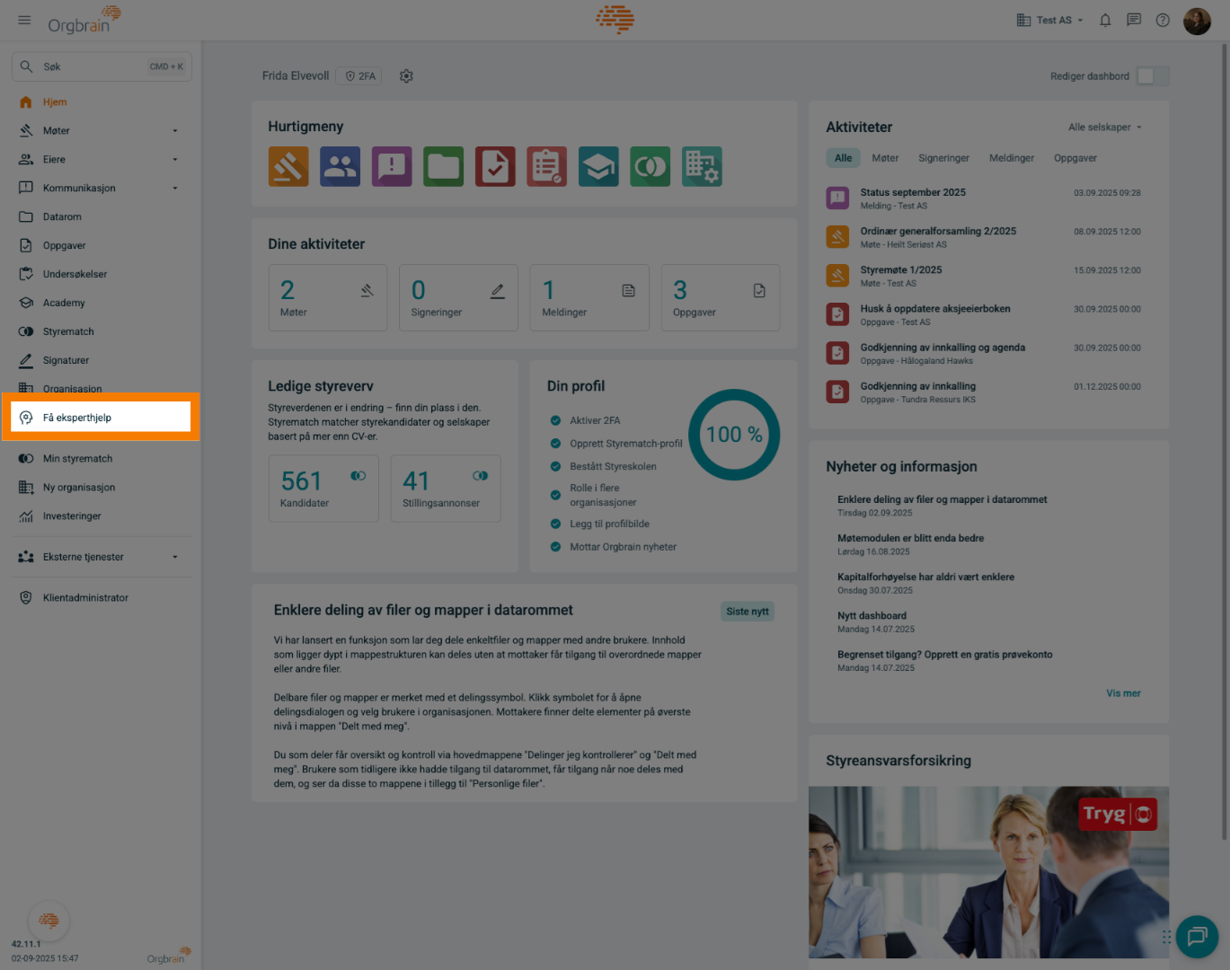Image resolution: width=1230 pixels, height=970 pixels.
Task: Switch to the Signeringer tab in Aktiviteter
Action: (943, 158)
